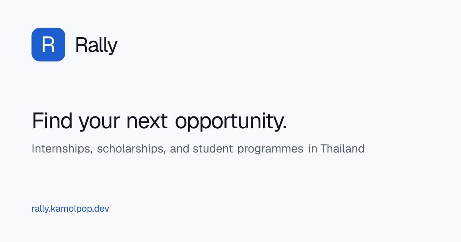Click the word 'Internships,' in subtitle
The image size is (461, 242).
click(x=62, y=149)
